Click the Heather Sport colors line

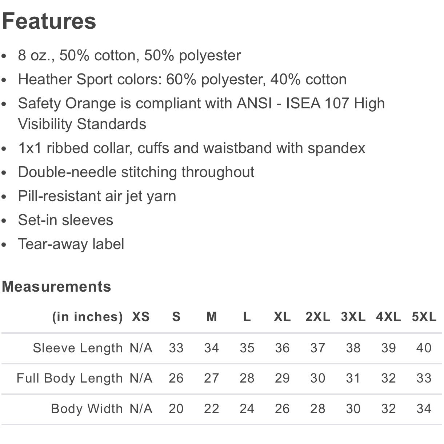point(183,80)
